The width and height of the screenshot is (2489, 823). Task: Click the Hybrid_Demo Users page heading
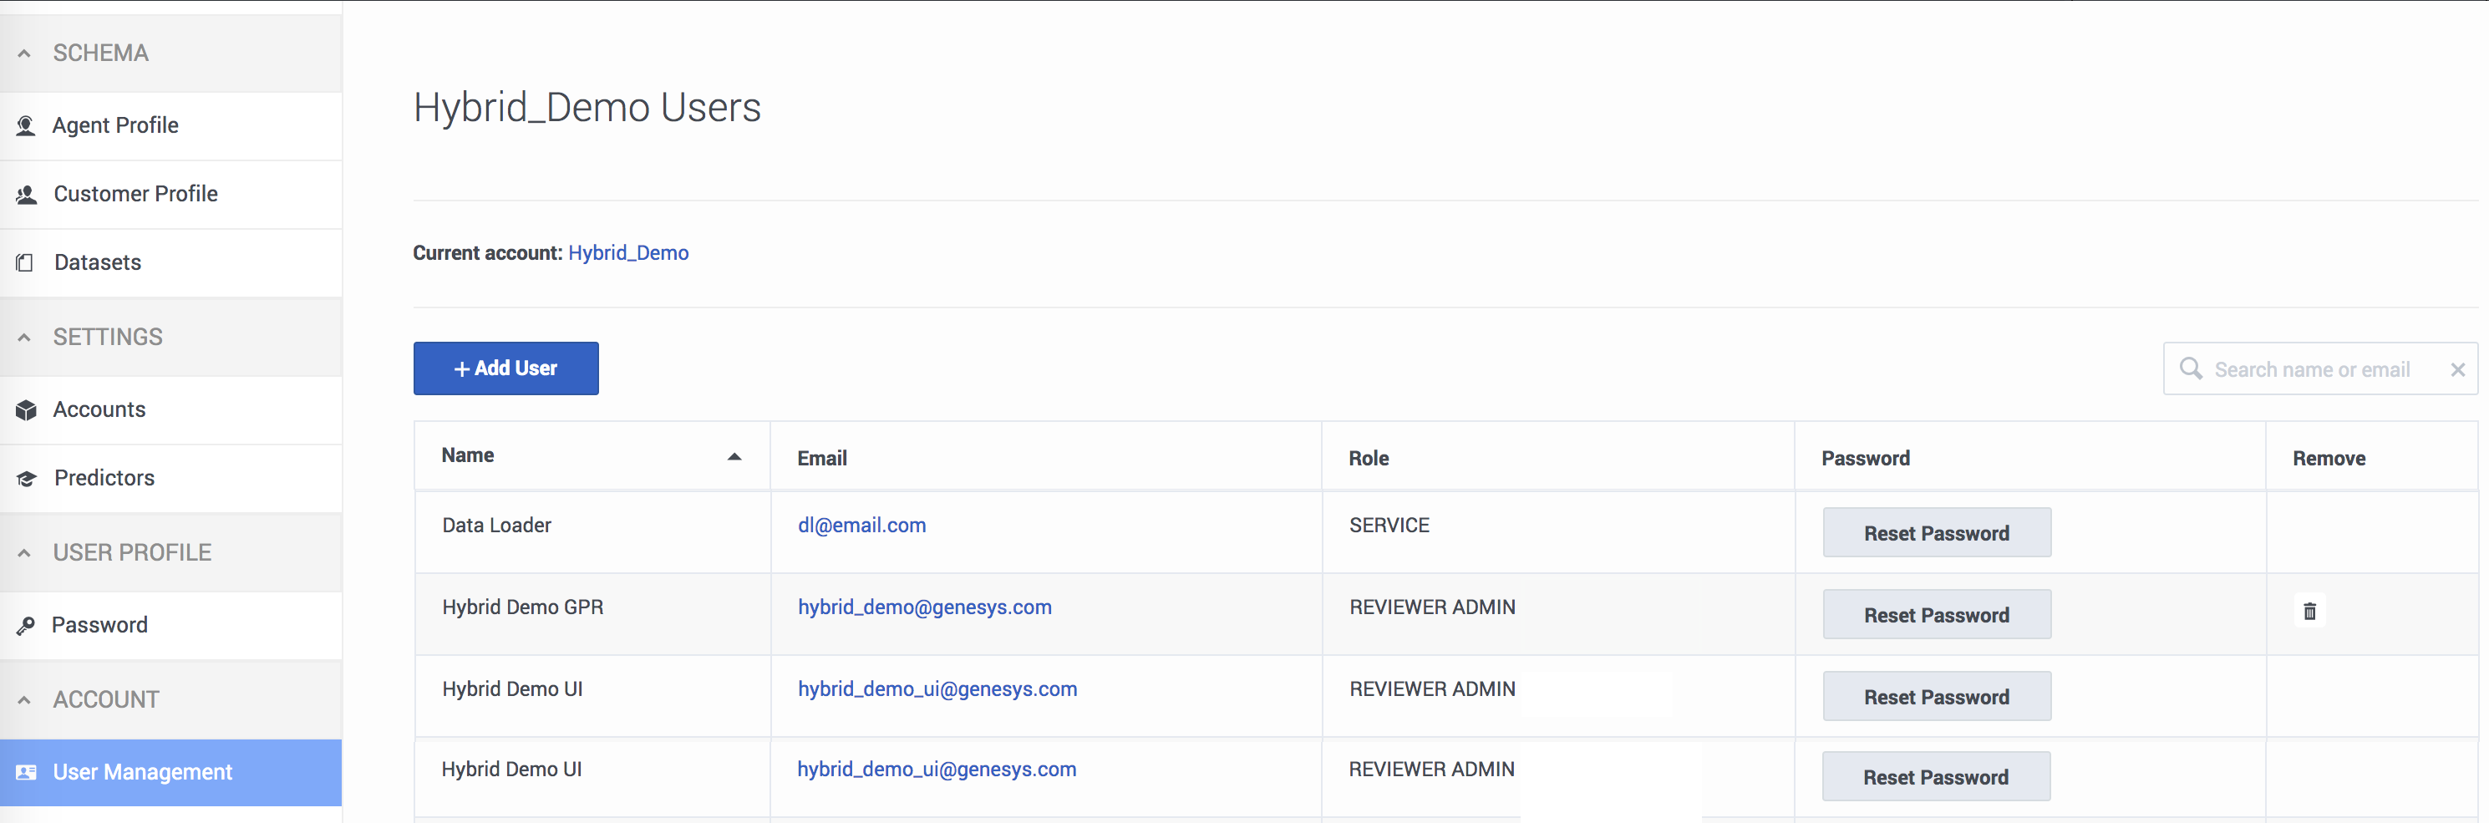click(x=587, y=107)
